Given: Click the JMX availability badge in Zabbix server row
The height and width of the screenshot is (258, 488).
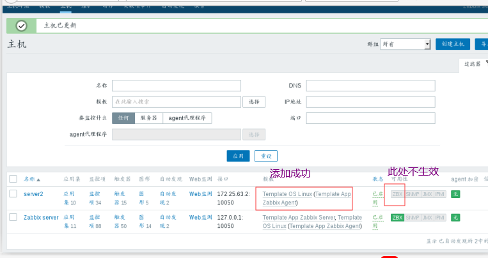Looking at the screenshot, I should 427,218.
